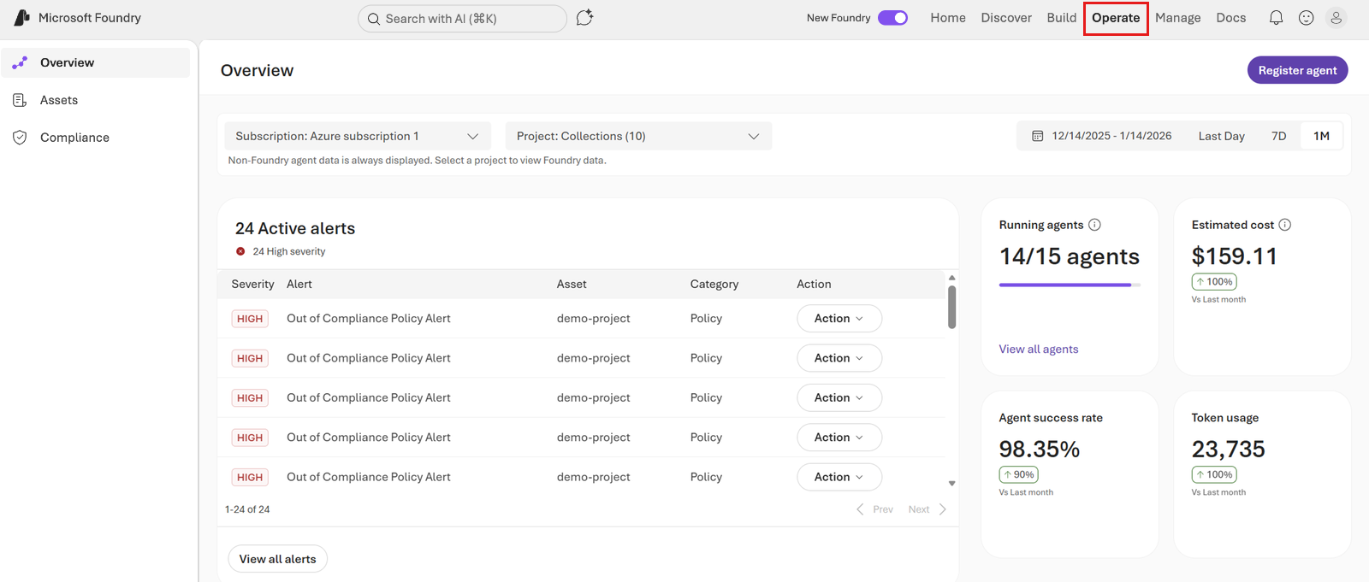Click the red high severity indicator icon

[240, 251]
